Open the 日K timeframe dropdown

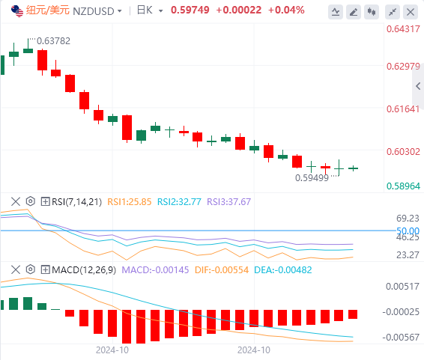click(x=150, y=10)
